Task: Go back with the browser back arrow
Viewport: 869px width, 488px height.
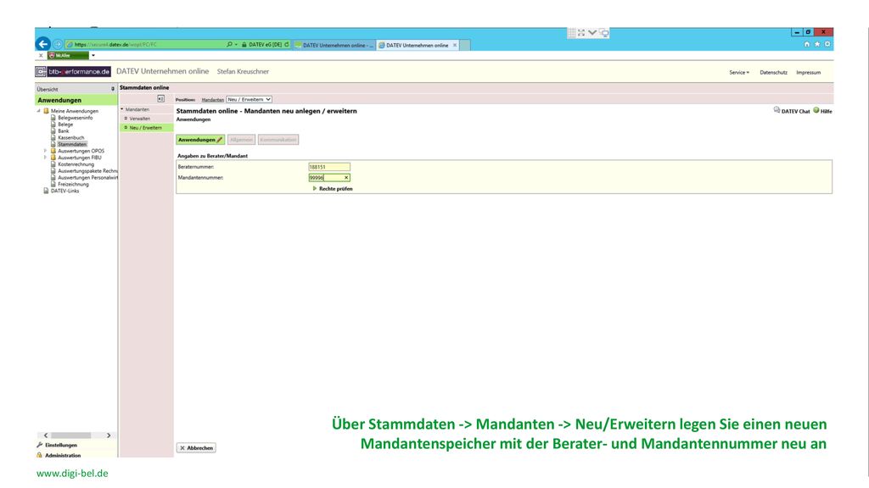Action: (42, 44)
